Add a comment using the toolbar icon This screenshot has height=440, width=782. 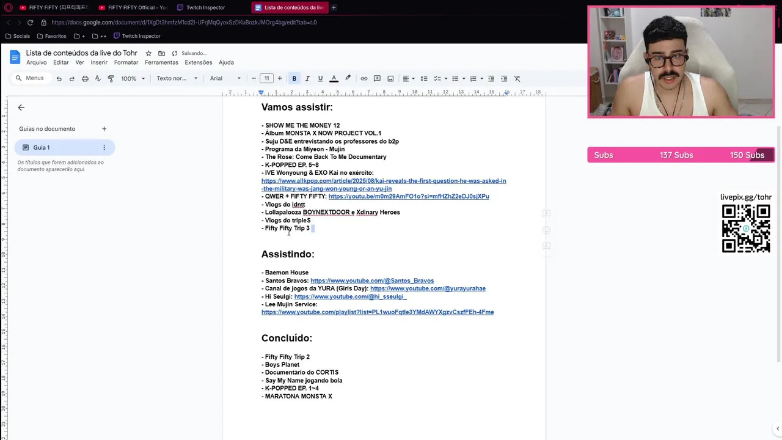377,79
